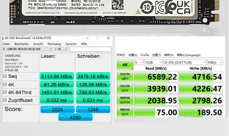
Task: Click the green All button
Action: 125,64
